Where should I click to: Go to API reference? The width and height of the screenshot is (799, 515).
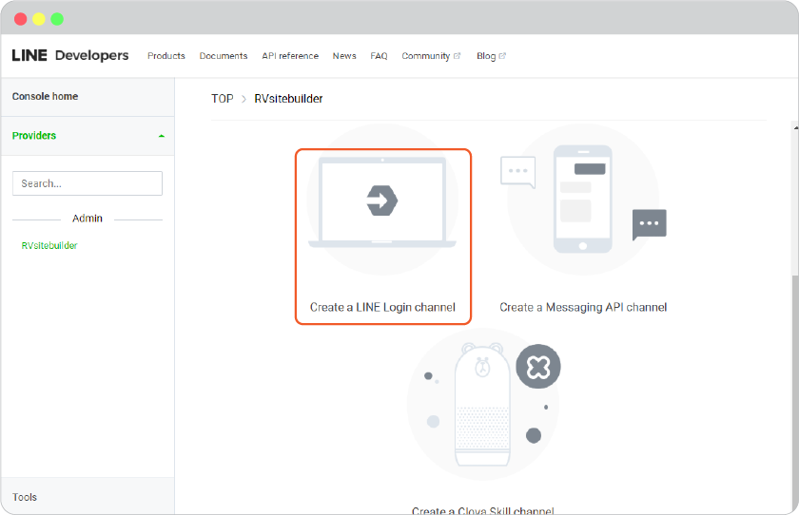pyautogui.click(x=290, y=56)
